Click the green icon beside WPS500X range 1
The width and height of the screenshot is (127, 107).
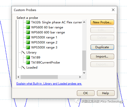point(28,37)
